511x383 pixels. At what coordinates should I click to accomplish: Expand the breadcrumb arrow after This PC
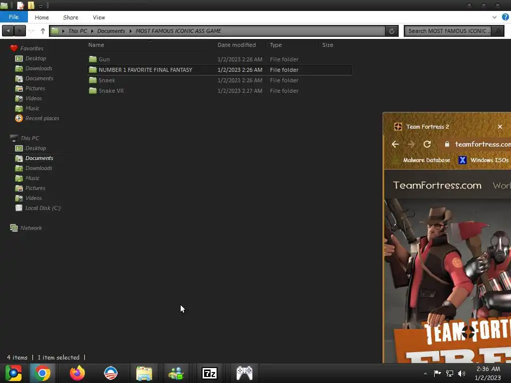pyautogui.click(x=92, y=31)
